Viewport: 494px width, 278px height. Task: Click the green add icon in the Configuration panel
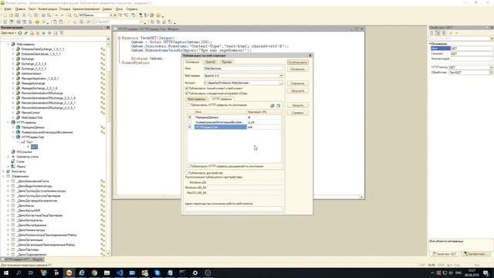coord(20,32)
